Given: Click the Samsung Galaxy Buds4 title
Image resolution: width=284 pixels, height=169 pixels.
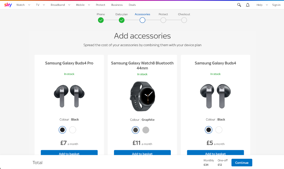Looking at the screenshot, I should [x=215, y=63].
